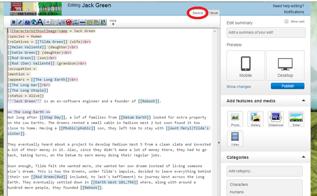Image resolution: width=317 pixels, height=196 pixels.
Task: Insert external link with globe icon
Action: 34,22
